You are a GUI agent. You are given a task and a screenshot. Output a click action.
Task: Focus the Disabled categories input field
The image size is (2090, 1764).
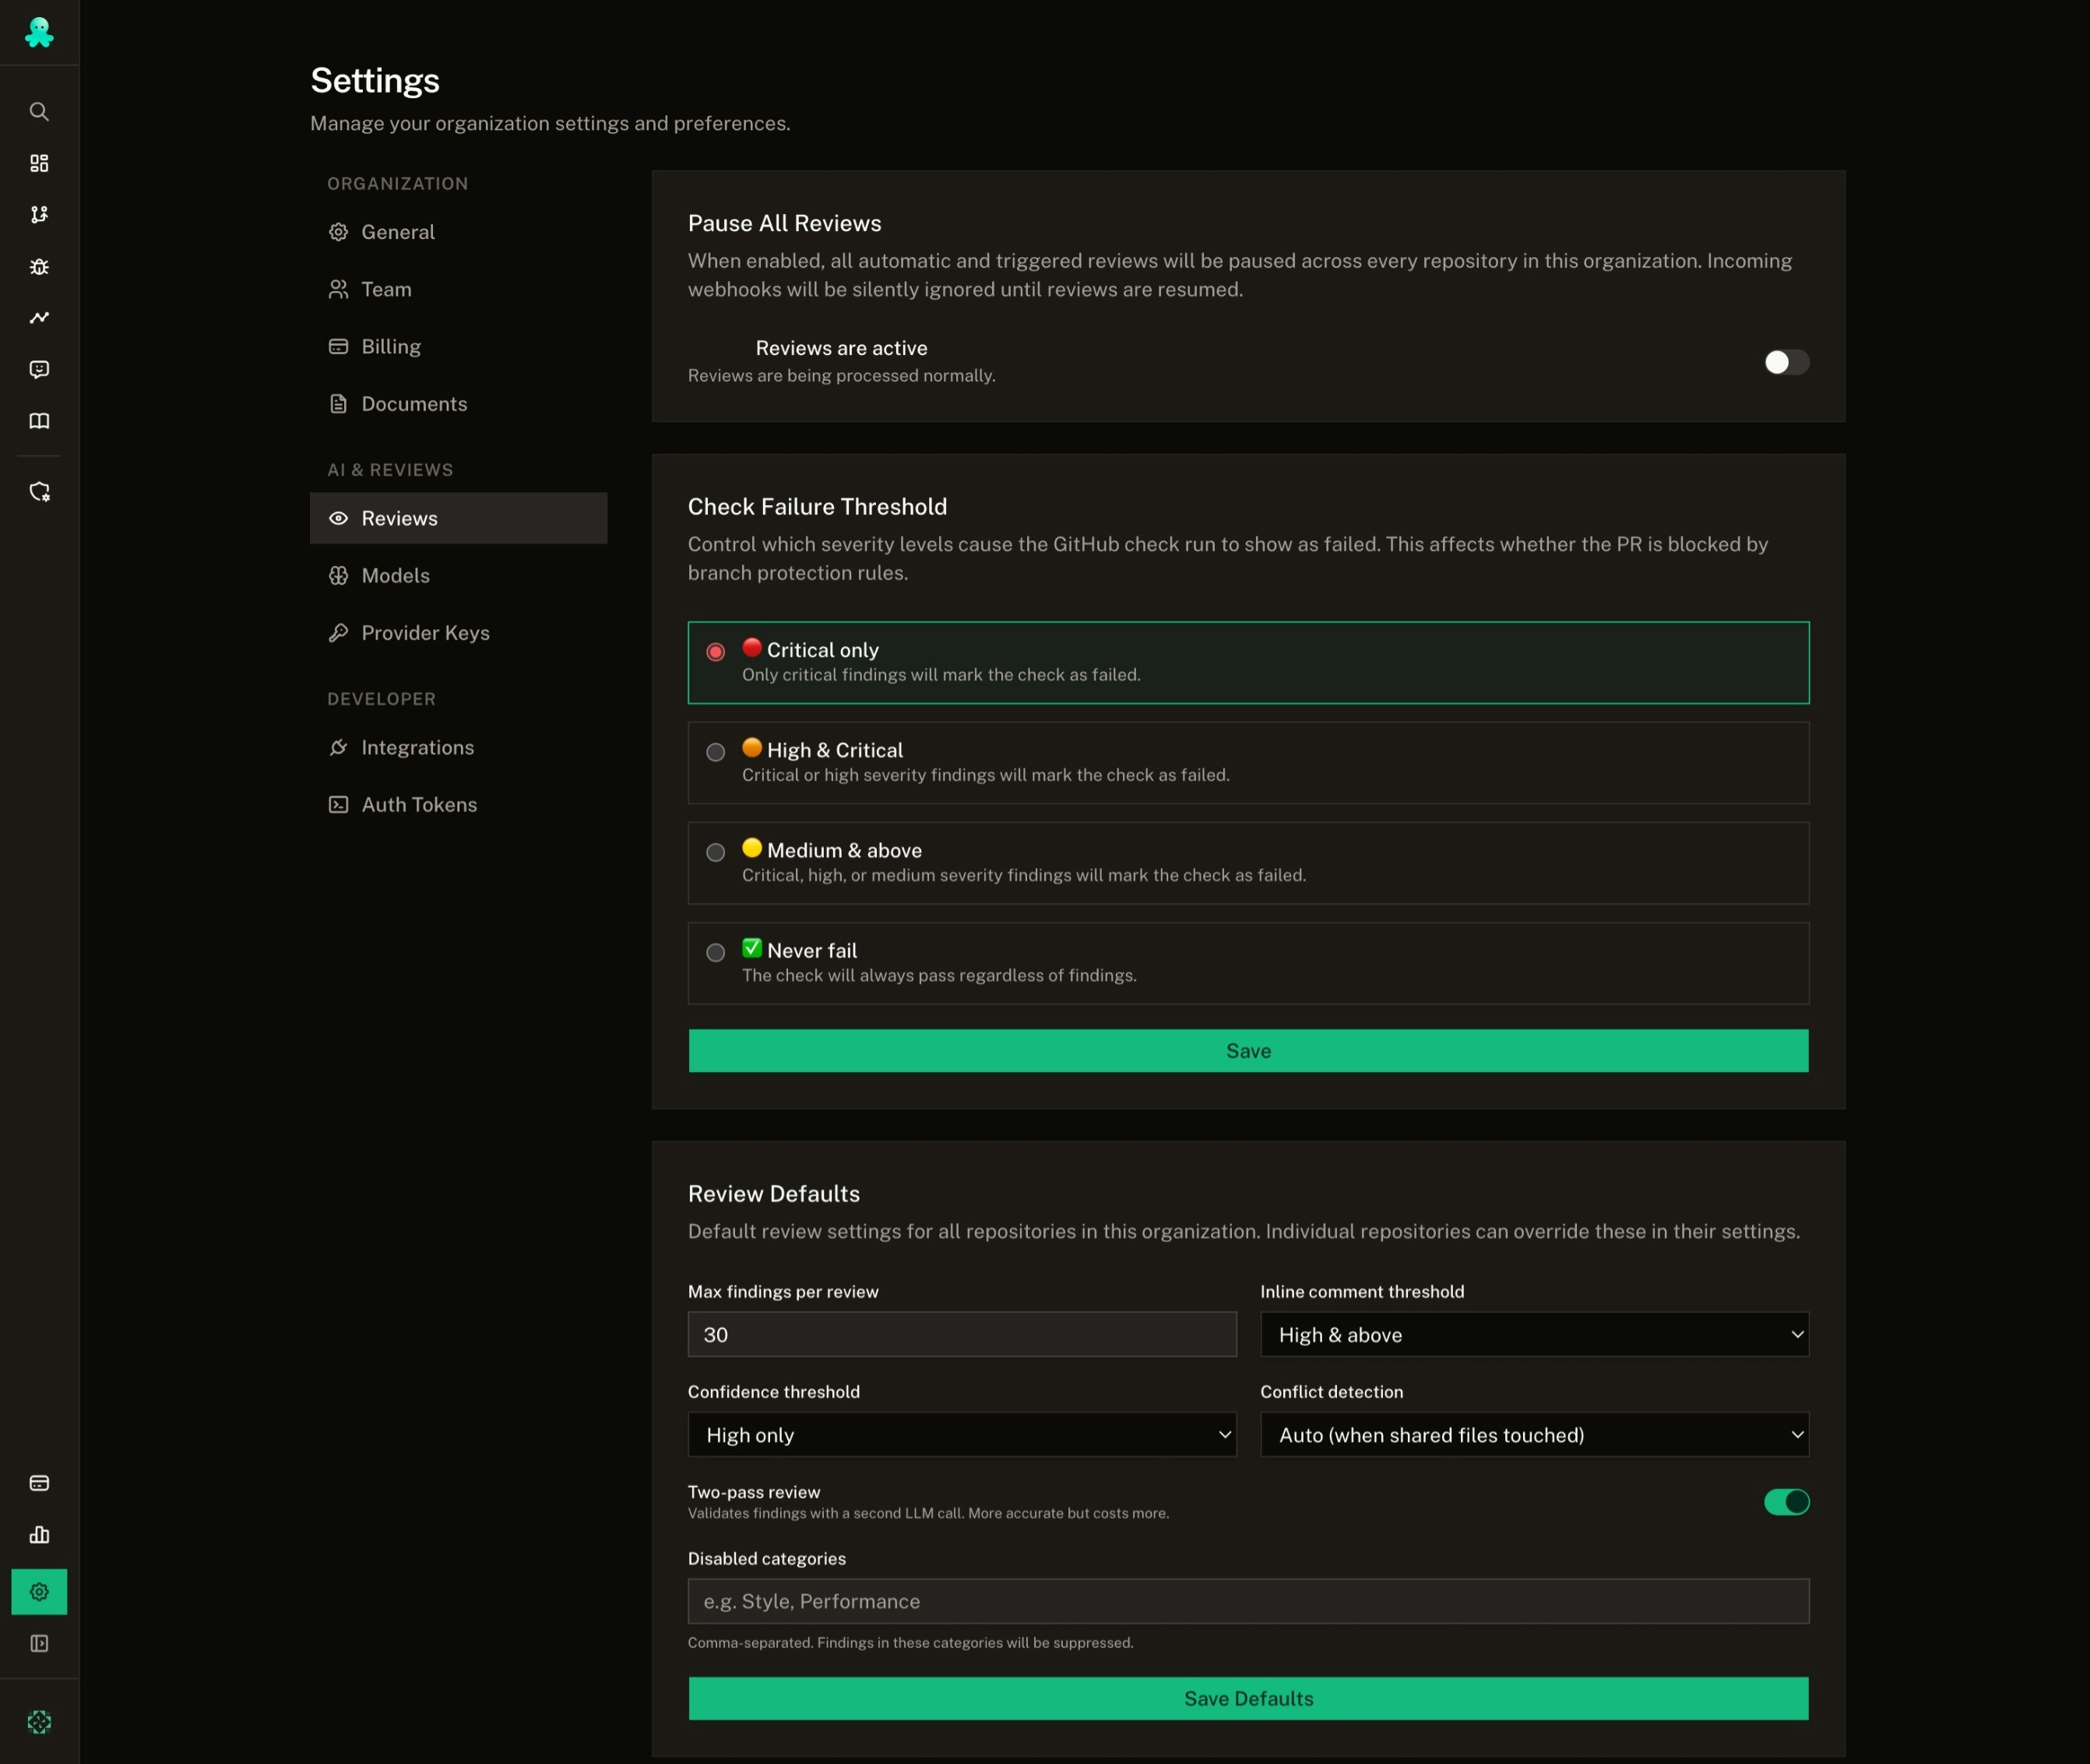click(1247, 1601)
